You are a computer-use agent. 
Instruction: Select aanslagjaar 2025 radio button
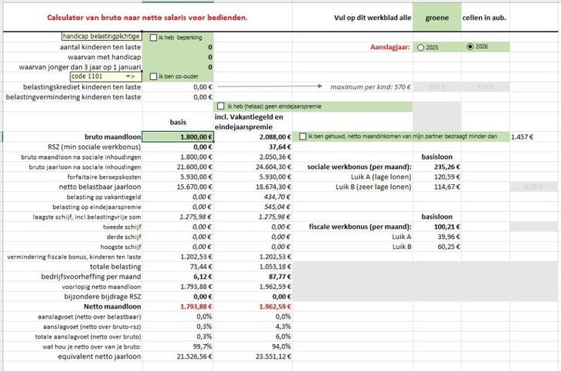pos(420,48)
